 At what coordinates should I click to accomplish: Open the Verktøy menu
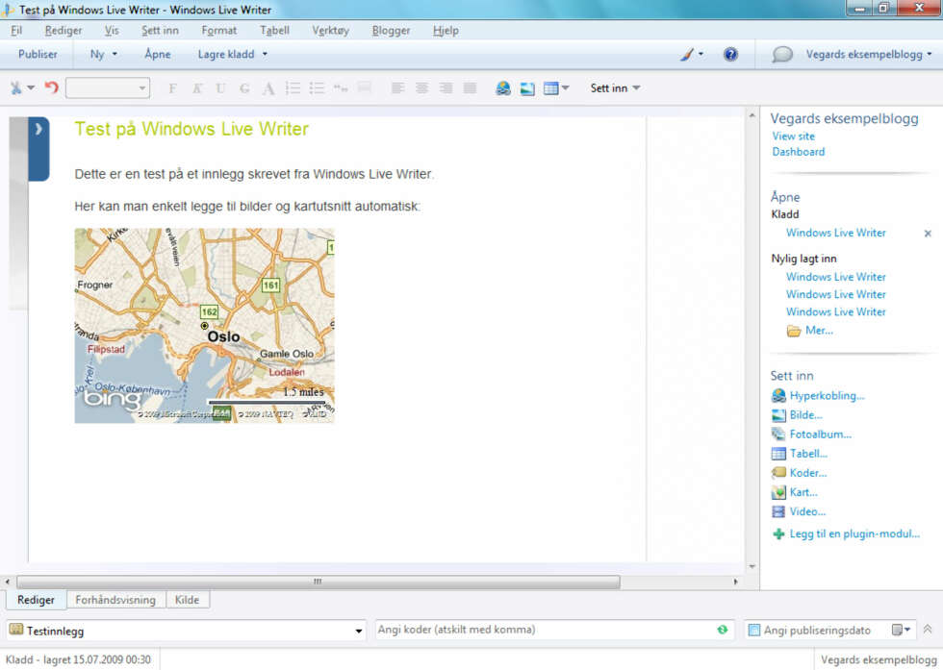(x=330, y=30)
